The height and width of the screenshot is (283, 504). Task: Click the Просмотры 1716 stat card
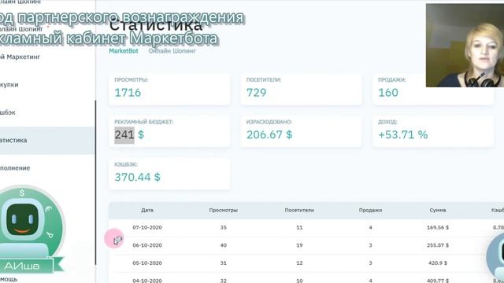click(x=169, y=89)
